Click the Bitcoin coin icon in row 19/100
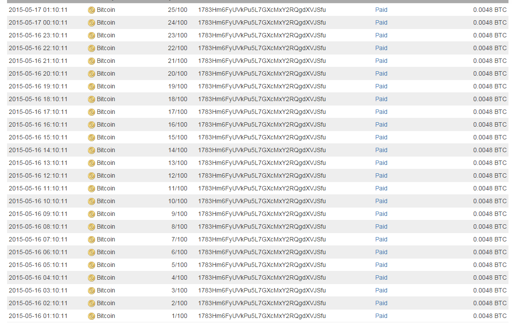 point(91,87)
